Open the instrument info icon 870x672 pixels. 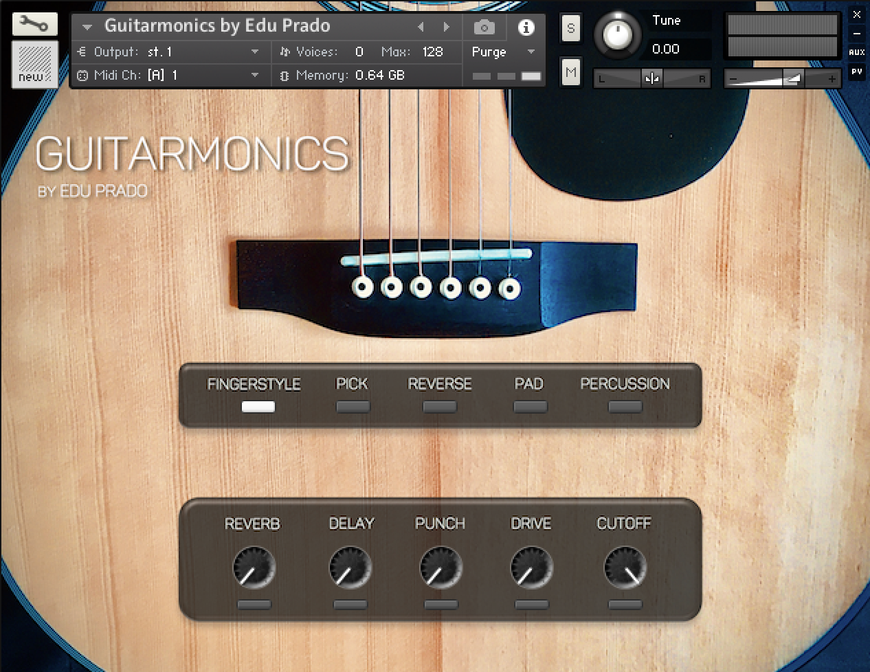(526, 27)
